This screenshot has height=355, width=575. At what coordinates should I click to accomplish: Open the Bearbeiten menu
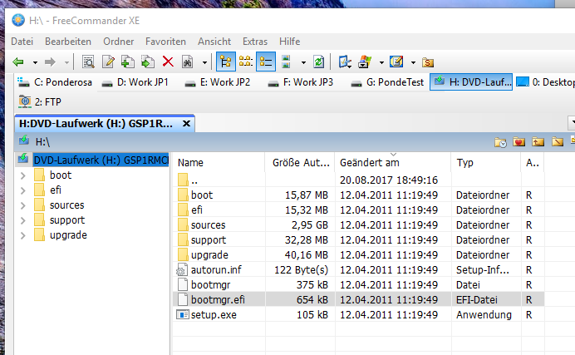[x=68, y=42]
